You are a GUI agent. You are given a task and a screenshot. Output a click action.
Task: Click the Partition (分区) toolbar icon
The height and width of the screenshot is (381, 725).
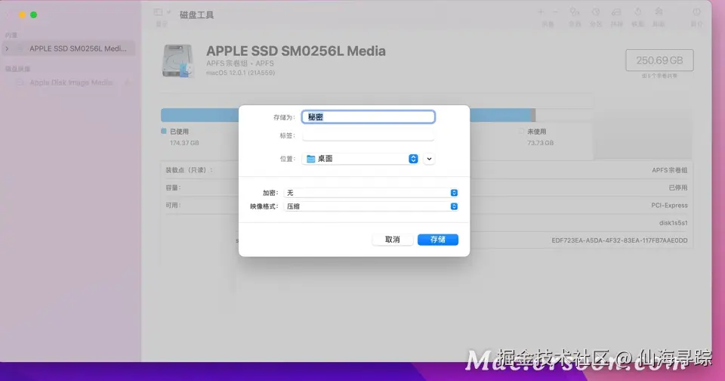tap(596, 12)
